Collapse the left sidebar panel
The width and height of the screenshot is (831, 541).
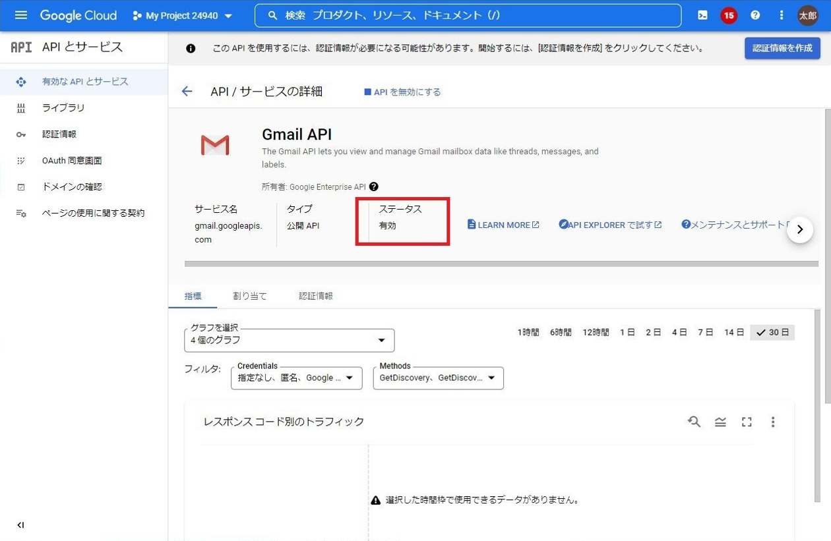pos(20,525)
